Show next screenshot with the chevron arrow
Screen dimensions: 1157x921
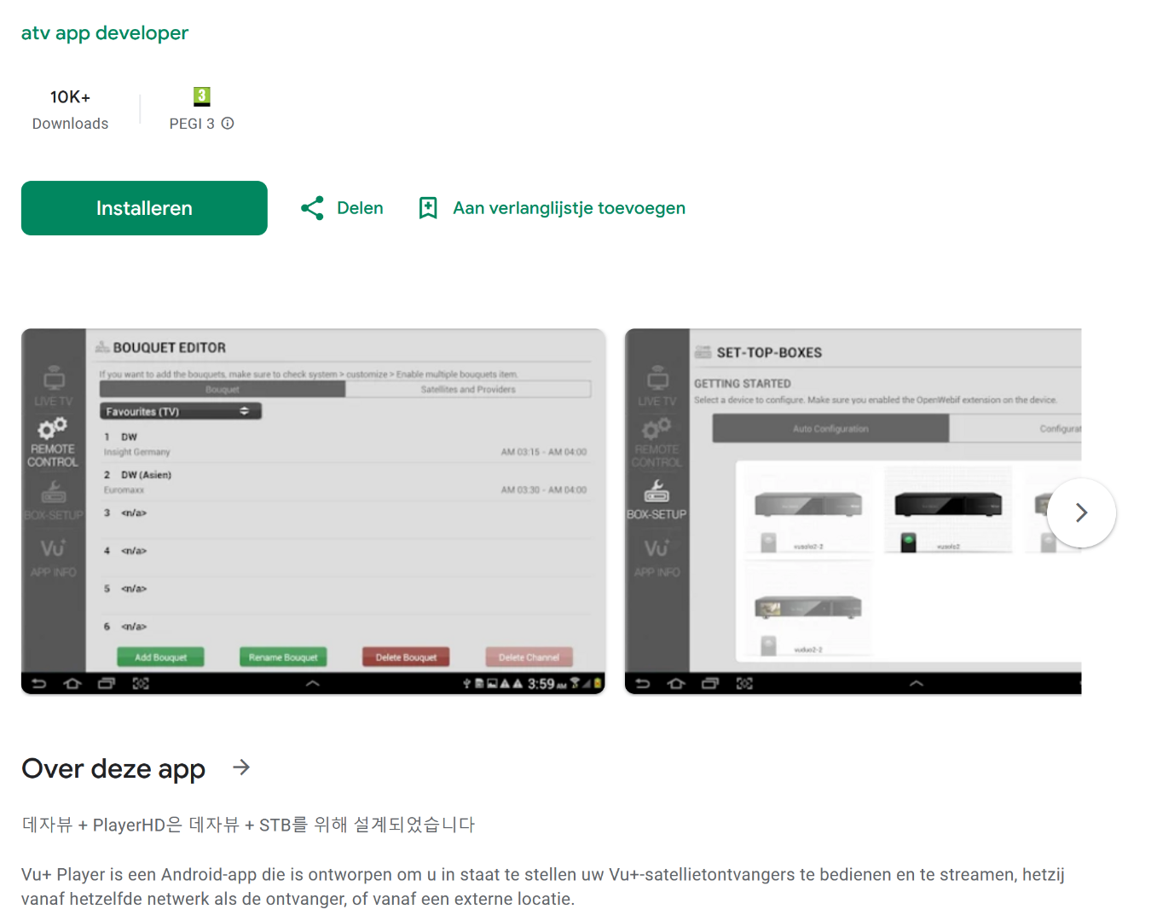click(1081, 513)
